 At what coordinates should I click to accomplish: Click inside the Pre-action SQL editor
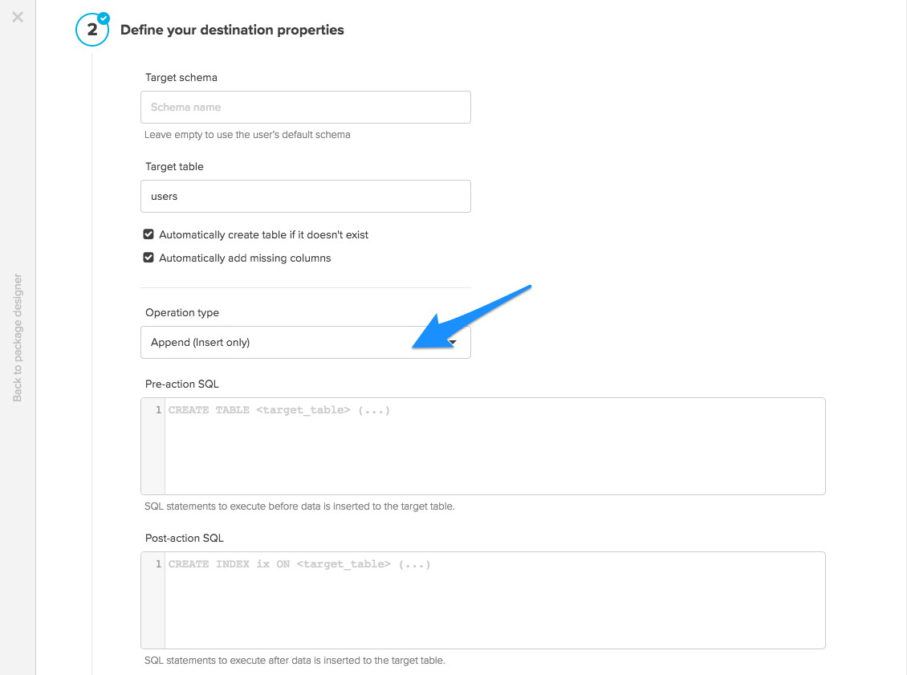(x=482, y=445)
